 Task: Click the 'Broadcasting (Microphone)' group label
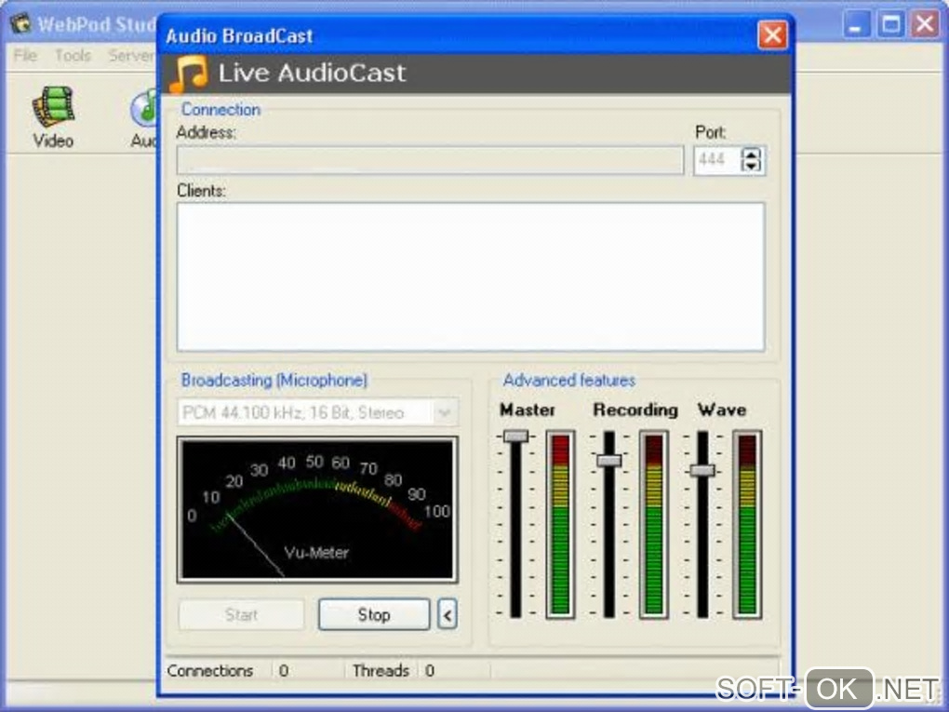point(274,381)
